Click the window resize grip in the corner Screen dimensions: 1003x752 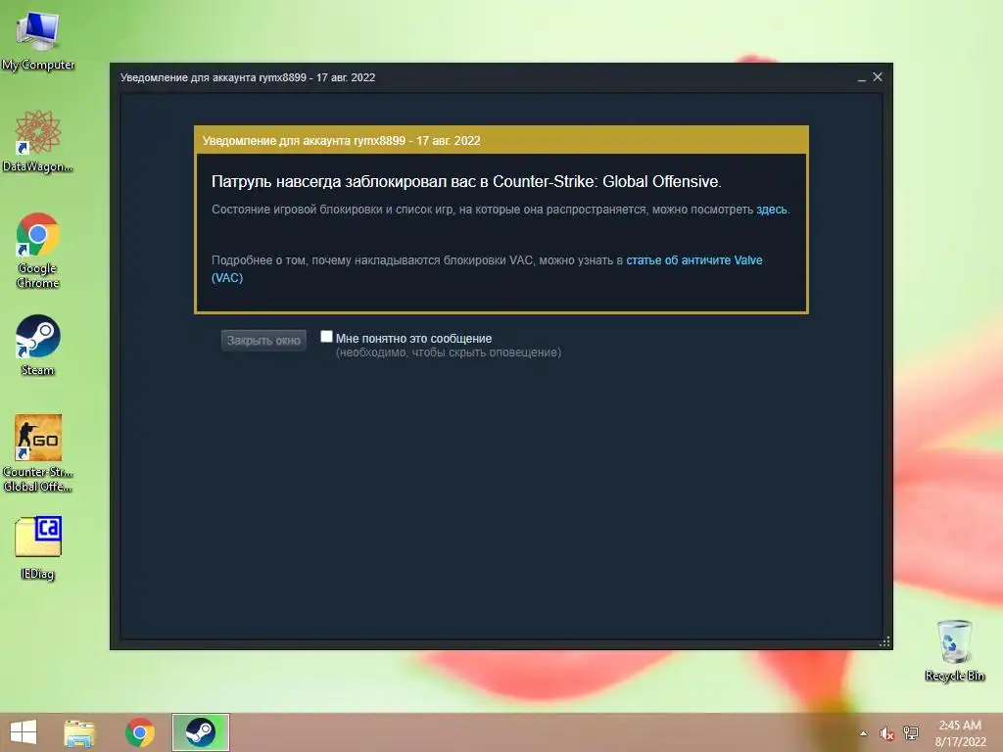coord(884,642)
